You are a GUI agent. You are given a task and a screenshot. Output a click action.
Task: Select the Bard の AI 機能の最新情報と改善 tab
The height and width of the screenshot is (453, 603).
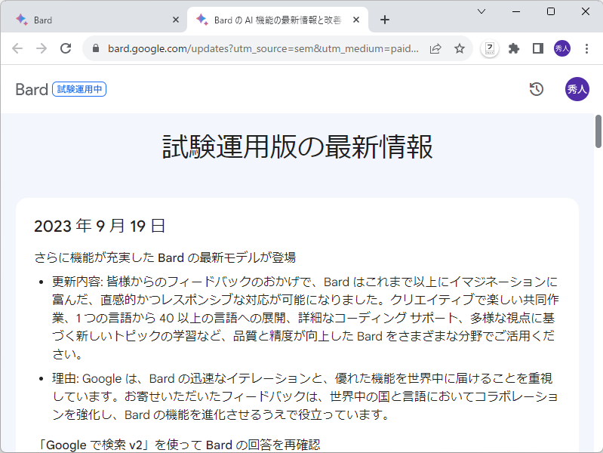tap(277, 20)
